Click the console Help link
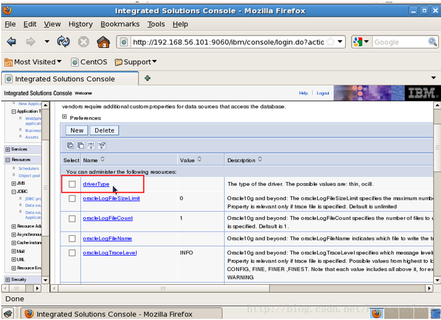The width and height of the screenshot is (441, 320). 303,93
